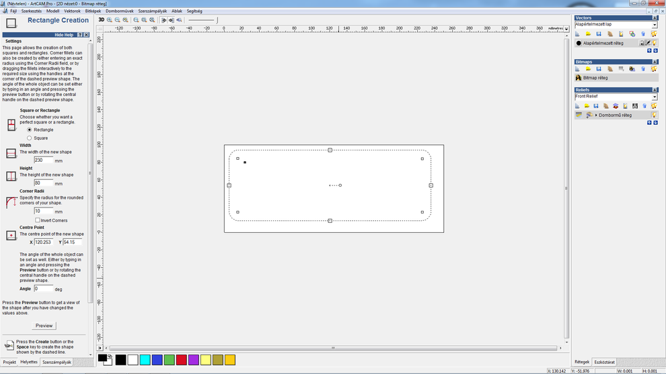
Task: Open the Front Relief dropdown
Action: [655, 97]
